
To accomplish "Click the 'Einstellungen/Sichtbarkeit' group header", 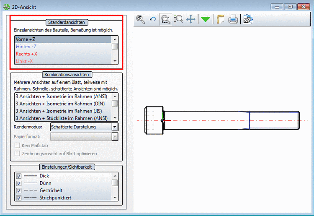I will (67, 167).
